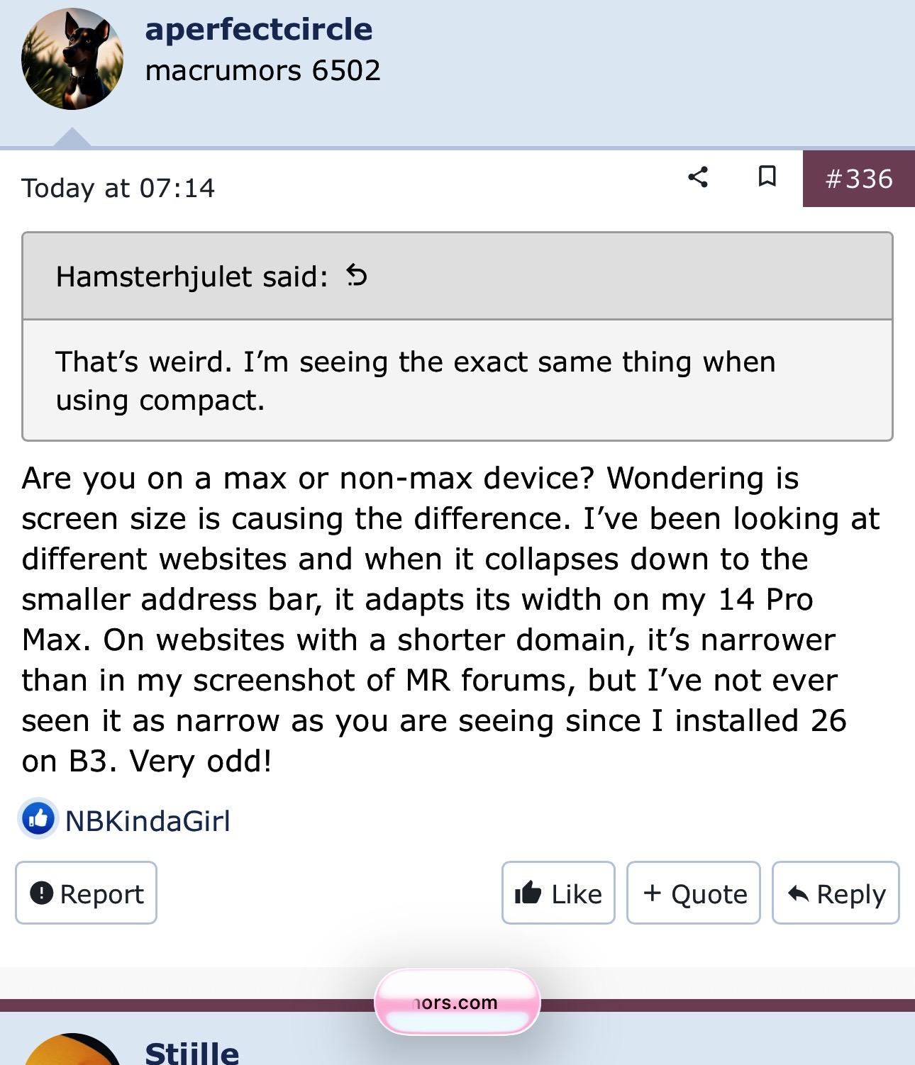Viewport: 915px width, 1065px height.
Task: Open aperfectcircle's dog avatar
Action: (x=72, y=59)
